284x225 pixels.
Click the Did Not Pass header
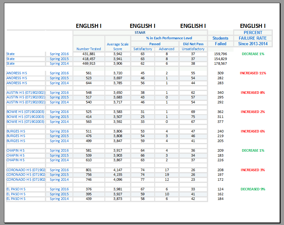coord(193,44)
